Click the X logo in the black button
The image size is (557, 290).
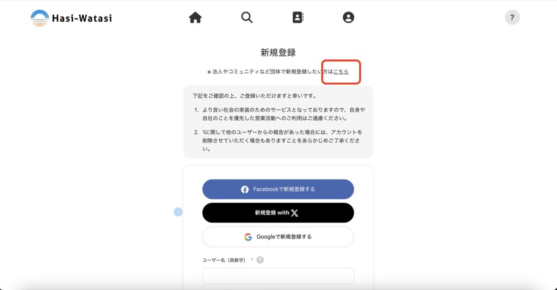coord(294,213)
